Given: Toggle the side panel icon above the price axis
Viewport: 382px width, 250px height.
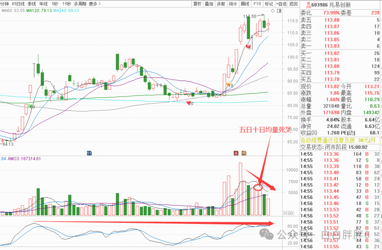Looking at the screenshot, I should [x=279, y=11].
